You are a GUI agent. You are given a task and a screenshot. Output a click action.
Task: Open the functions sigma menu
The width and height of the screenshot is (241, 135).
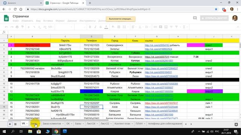point(184,27)
